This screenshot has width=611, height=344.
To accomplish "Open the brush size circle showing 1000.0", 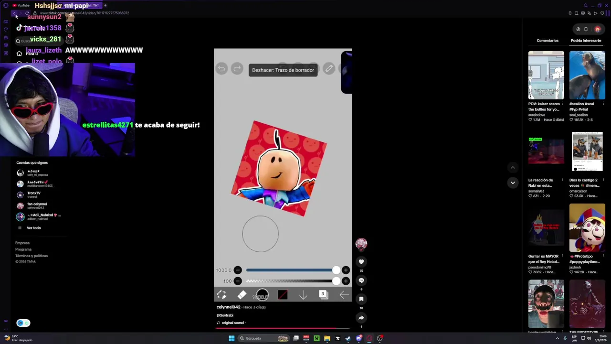I will pos(262,295).
